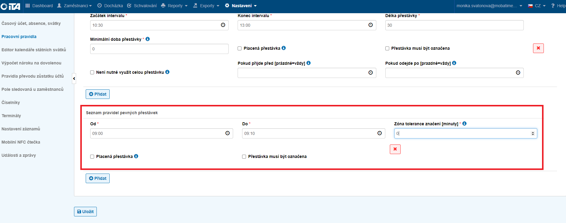566x223 pixels.
Task: Toggle Přestávka musí být označena in fixed breaks
Action: tap(244, 157)
